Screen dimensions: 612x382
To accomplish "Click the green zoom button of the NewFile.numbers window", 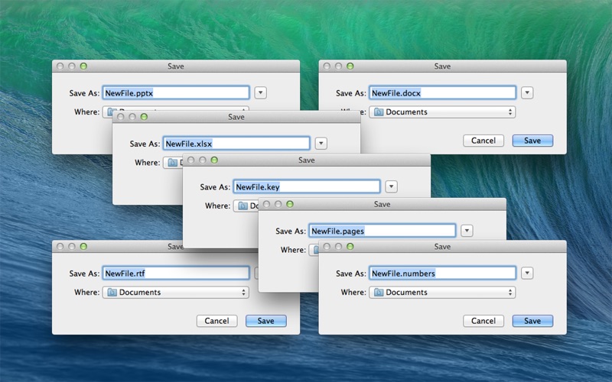I will point(350,246).
